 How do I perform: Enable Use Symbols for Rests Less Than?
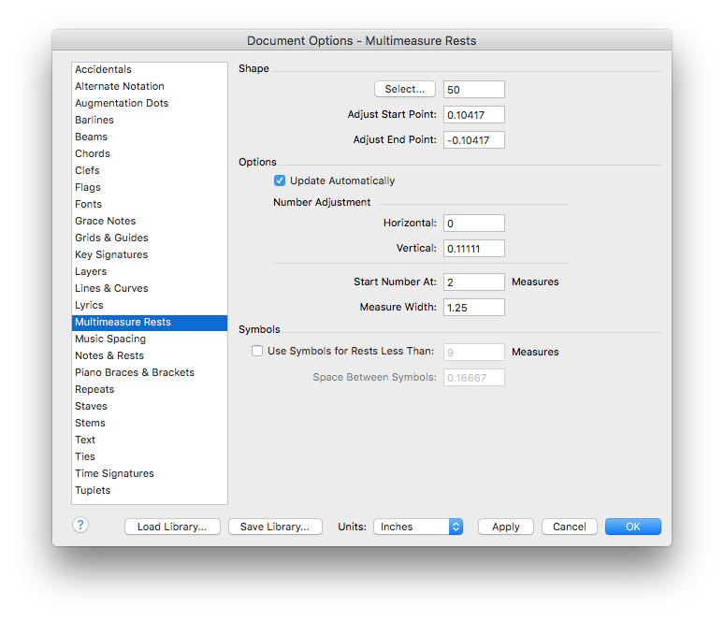[x=257, y=351]
